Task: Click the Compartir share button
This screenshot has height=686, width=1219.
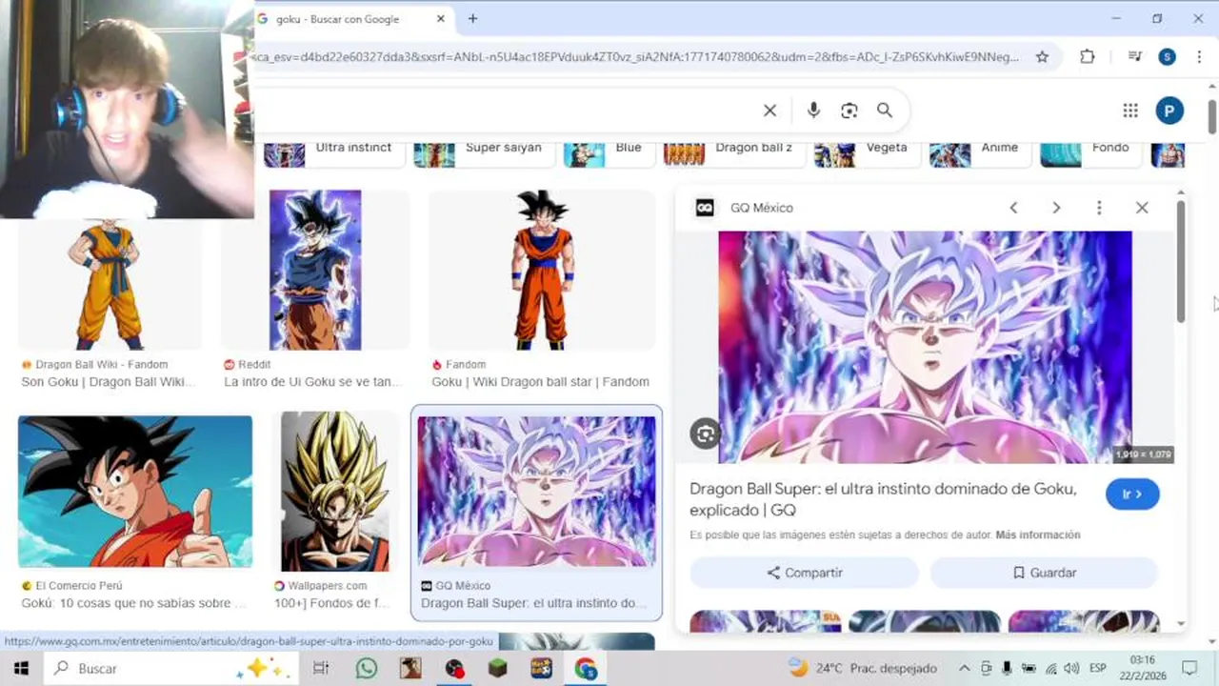Action: 805,573
